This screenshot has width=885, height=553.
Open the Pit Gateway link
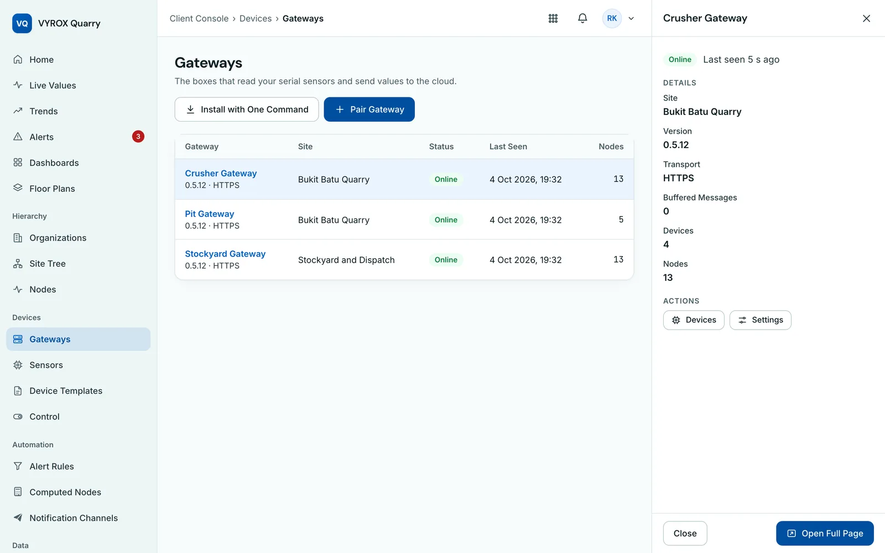(210, 213)
